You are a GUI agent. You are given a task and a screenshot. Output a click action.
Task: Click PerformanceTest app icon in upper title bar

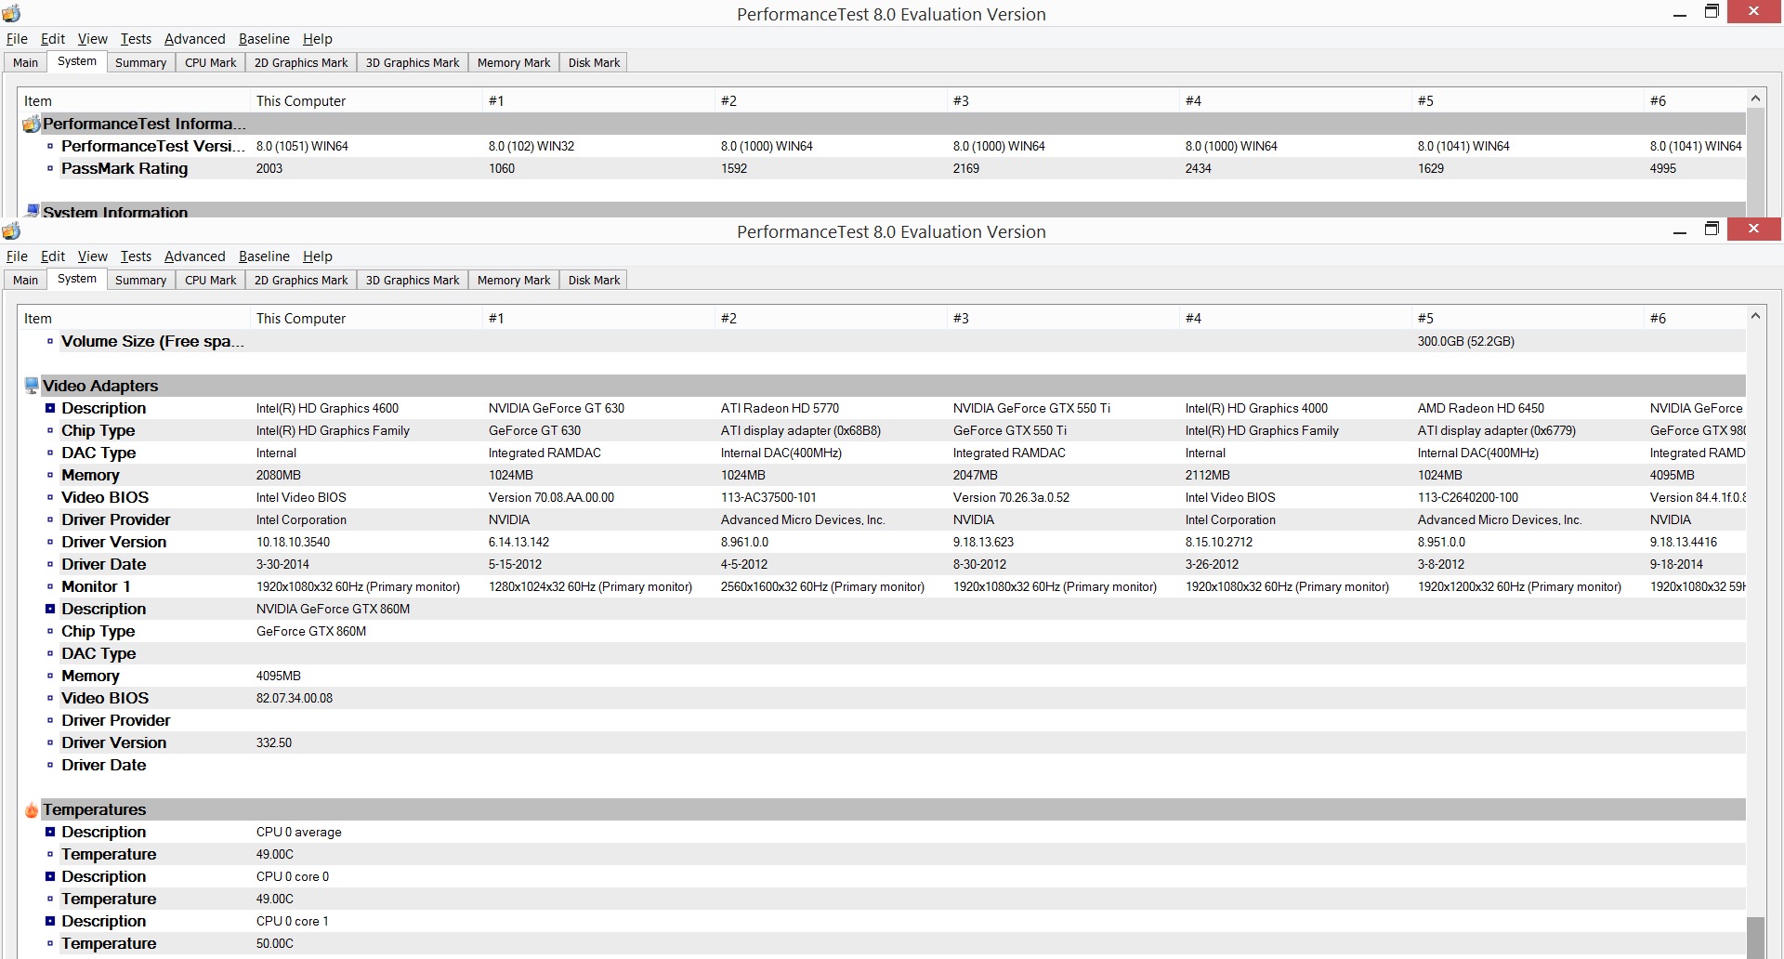11,14
